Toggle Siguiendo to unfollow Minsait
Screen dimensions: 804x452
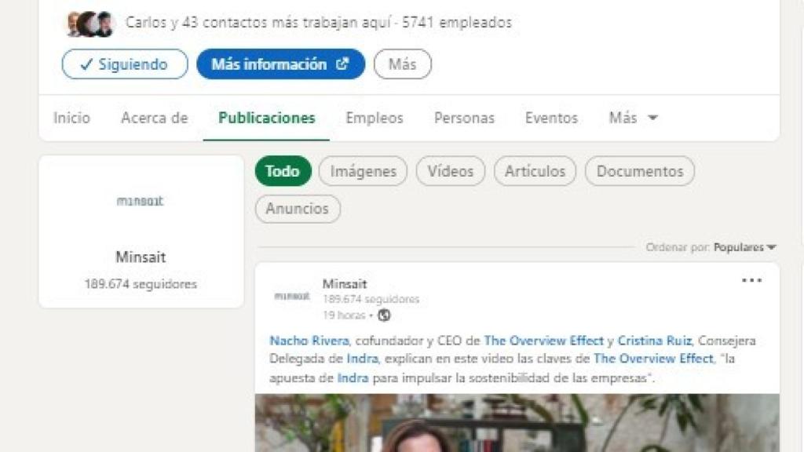tap(123, 64)
